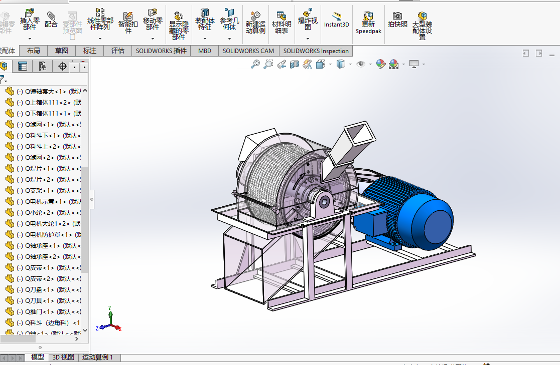Click Section View icon
The width and height of the screenshot is (560, 365).
point(295,64)
